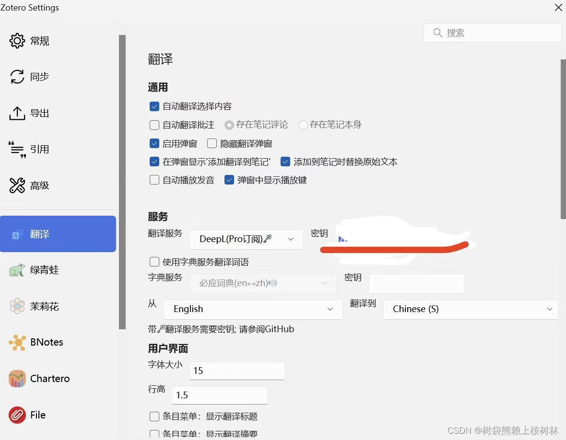Screen dimensions: 566x440
Task: Select the 存在笔记本身 radio button
Action: [303, 125]
